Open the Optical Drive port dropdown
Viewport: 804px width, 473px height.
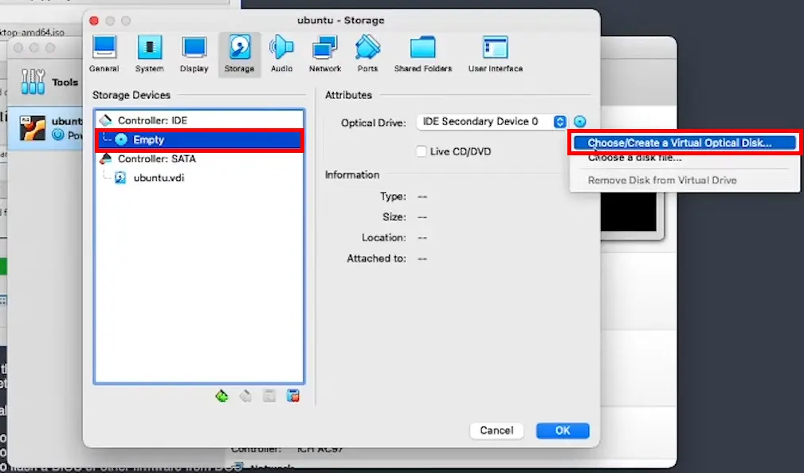[x=492, y=122]
